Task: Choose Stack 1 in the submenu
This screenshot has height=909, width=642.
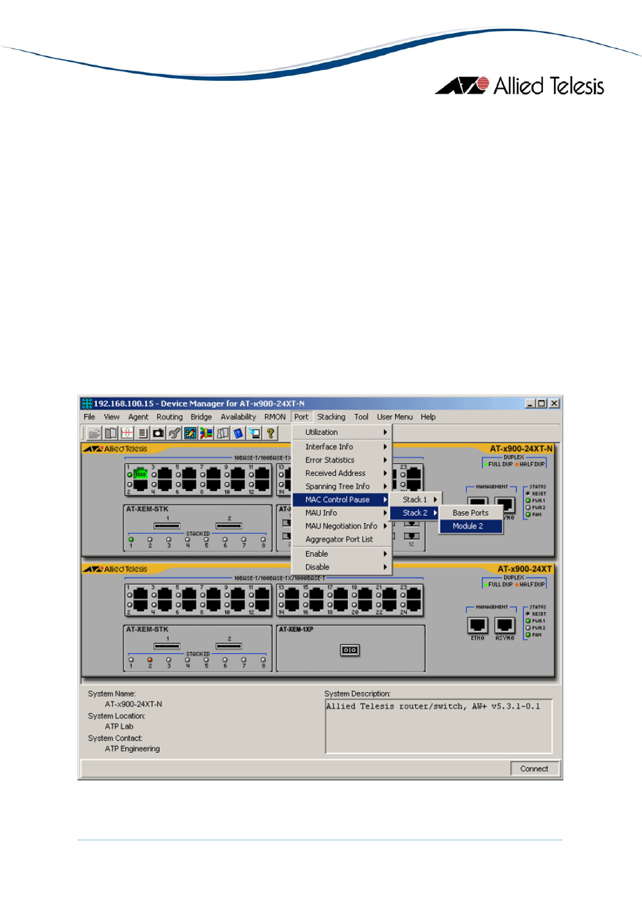Action: point(415,500)
